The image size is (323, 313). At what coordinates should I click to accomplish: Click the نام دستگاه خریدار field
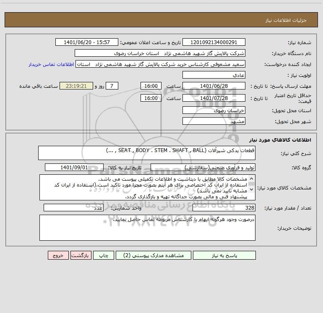coord(160,53)
